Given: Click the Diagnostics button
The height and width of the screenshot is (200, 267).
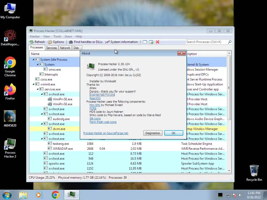Looking at the screenshot, I should click(153, 133).
